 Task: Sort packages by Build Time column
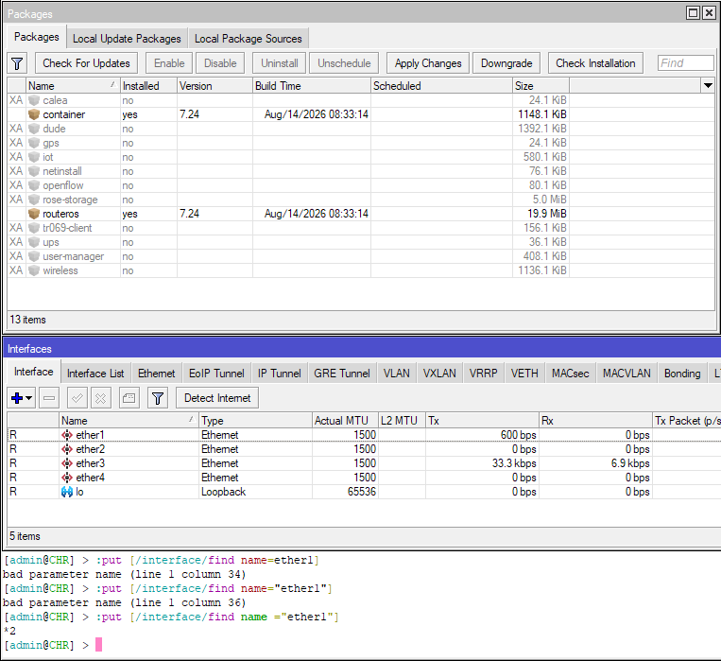312,86
